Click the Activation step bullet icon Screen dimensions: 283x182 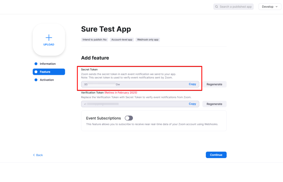pyautogui.click(x=36, y=80)
